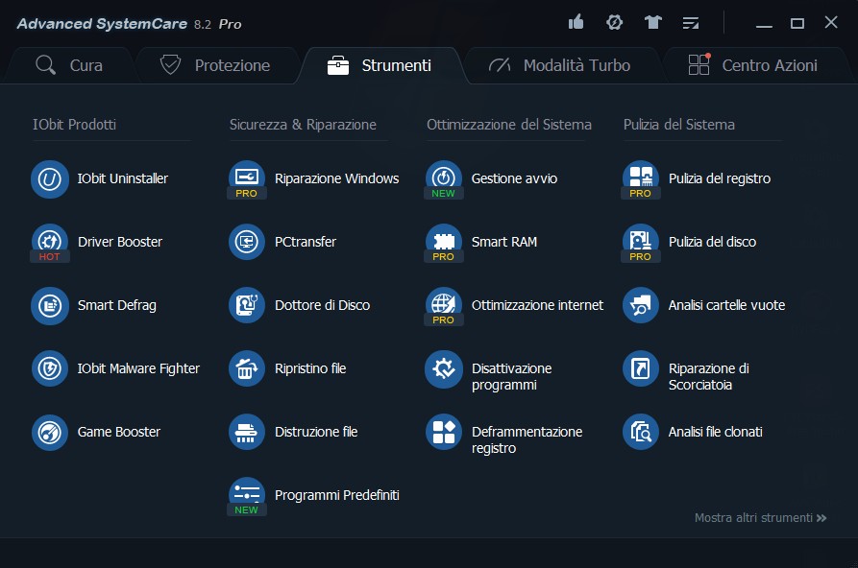Open Disattivazione programmi gear icon
Image resolution: width=858 pixels, height=568 pixels.
click(x=444, y=369)
